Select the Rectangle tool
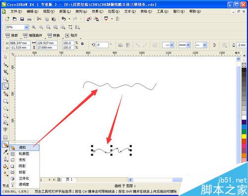 point(5,101)
